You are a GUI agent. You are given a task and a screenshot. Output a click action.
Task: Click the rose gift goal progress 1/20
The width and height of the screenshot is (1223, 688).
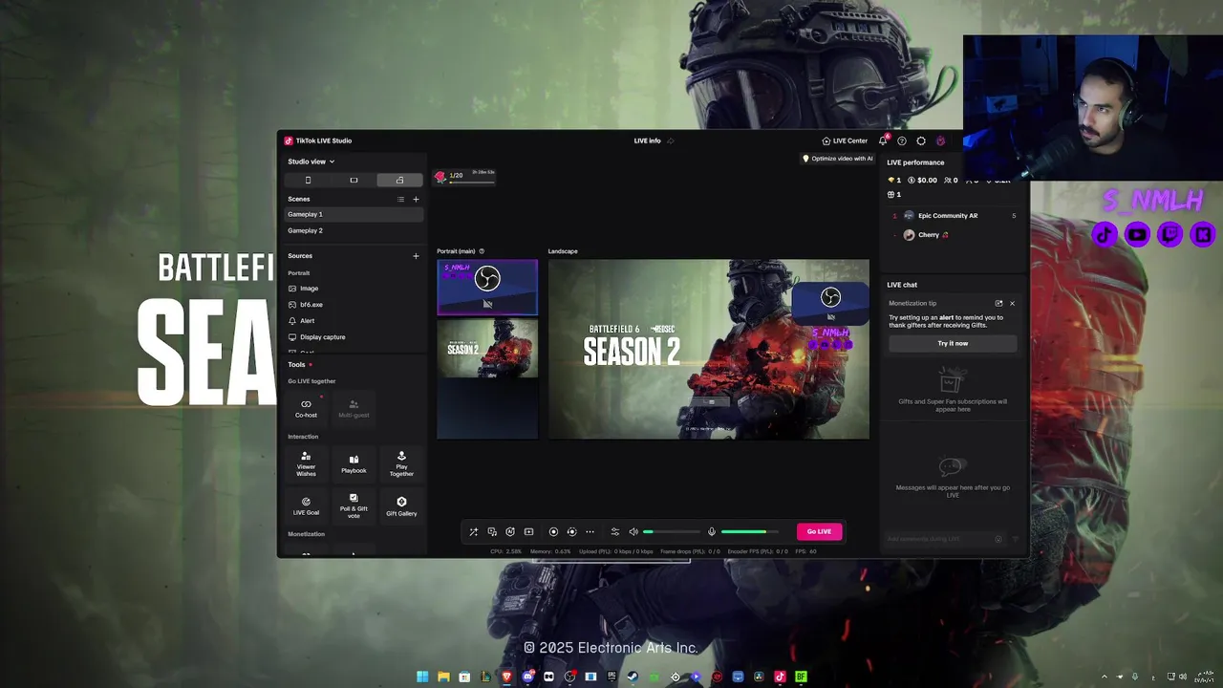coord(464,176)
